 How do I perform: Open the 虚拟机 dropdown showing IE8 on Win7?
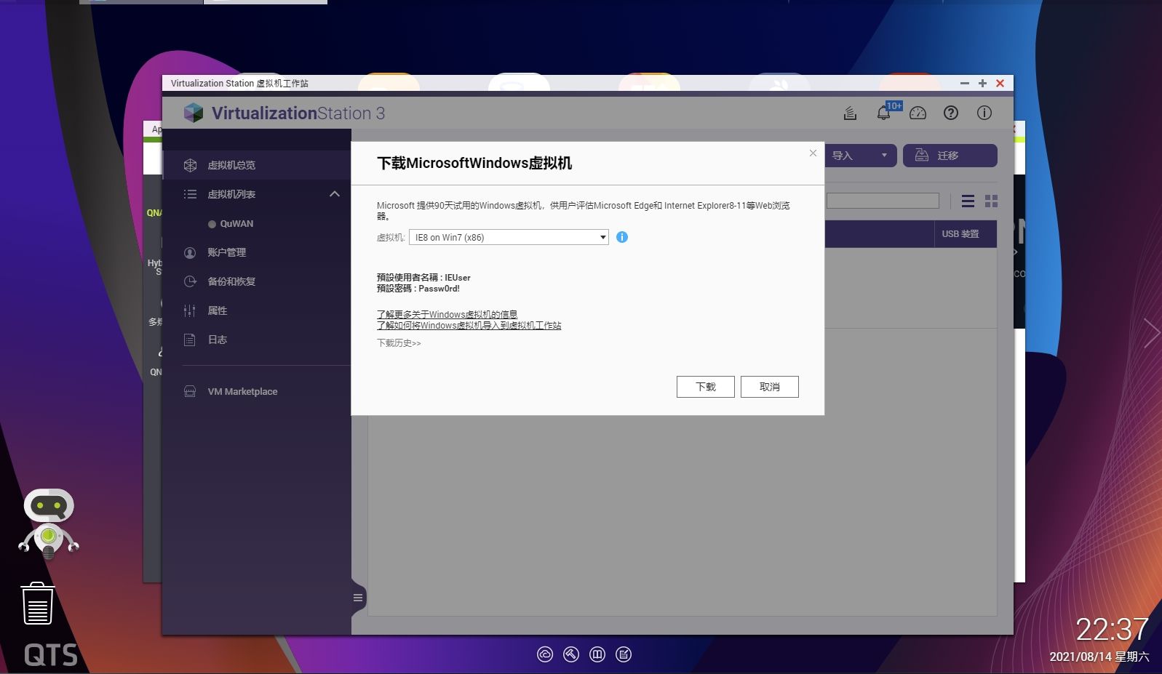[x=509, y=237]
